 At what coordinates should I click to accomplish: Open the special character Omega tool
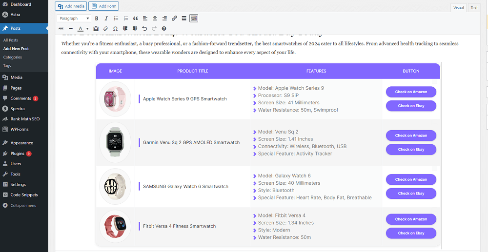115,29
